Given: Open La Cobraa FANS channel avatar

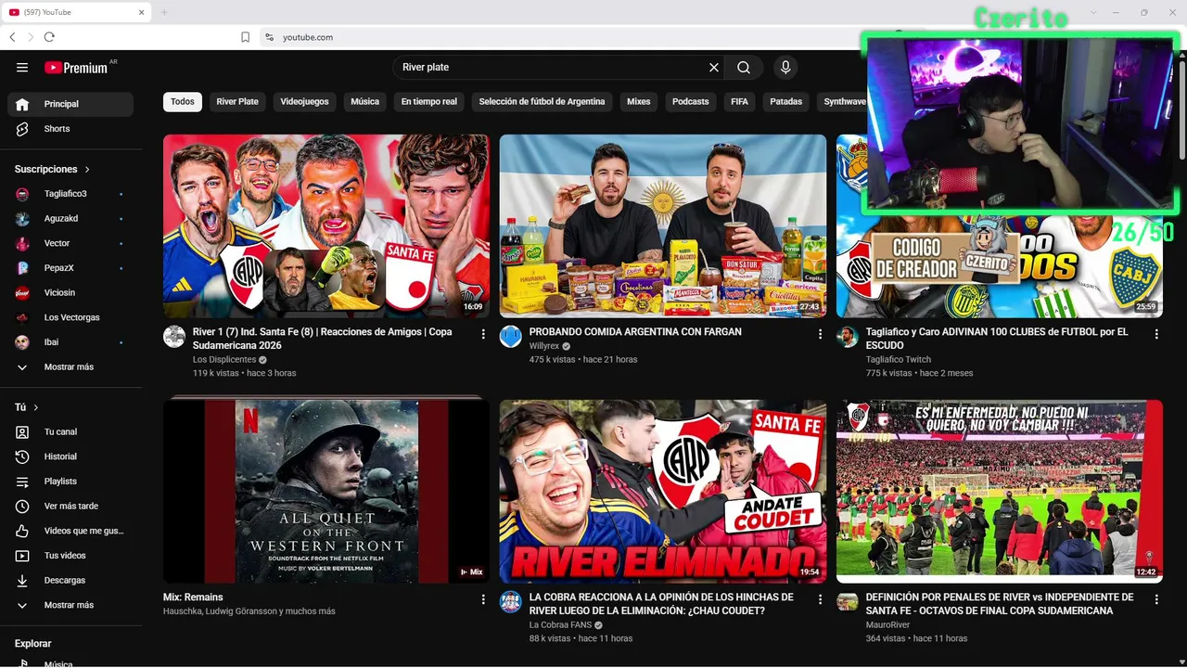Looking at the screenshot, I should 511,602.
